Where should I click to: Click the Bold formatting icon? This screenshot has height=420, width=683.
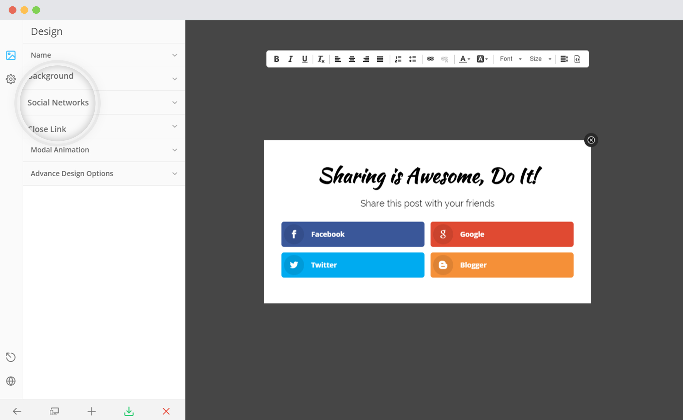[x=276, y=58]
